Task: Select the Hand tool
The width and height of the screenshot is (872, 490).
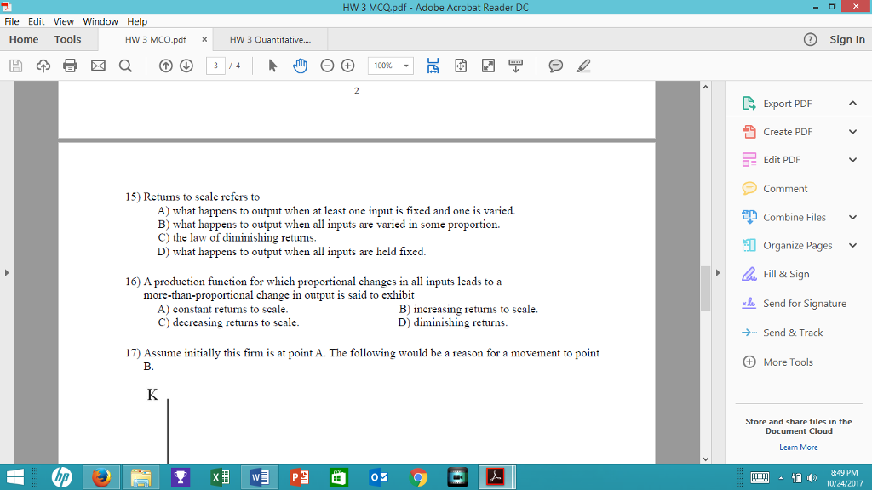Action: 300,65
